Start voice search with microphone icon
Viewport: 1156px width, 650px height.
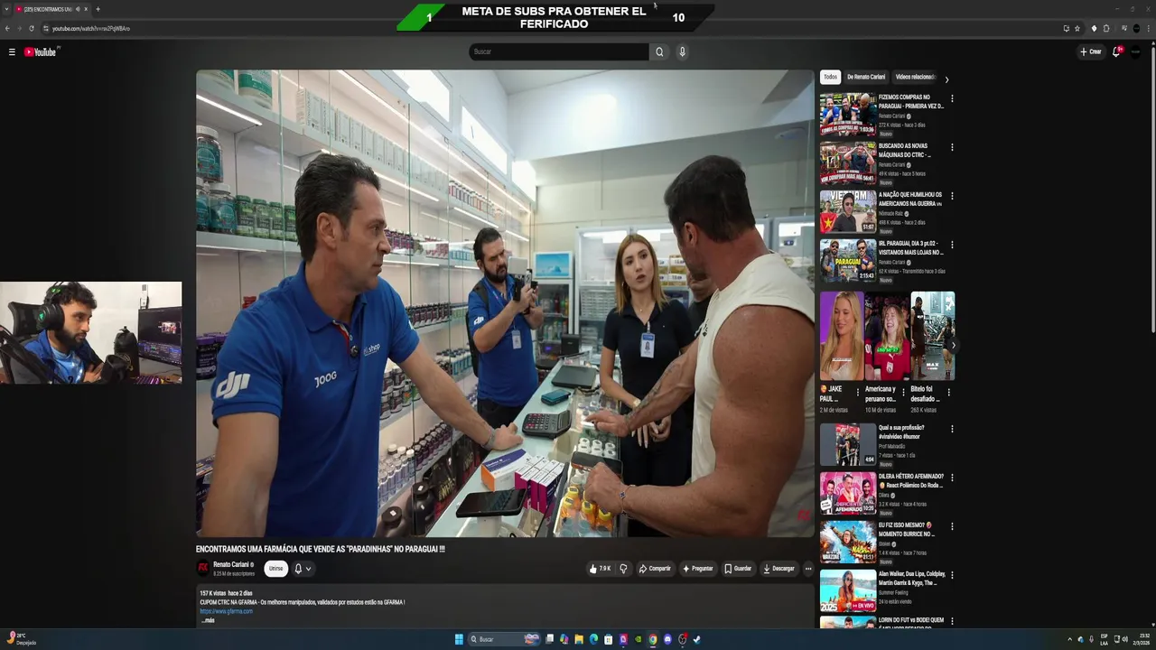tap(682, 51)
